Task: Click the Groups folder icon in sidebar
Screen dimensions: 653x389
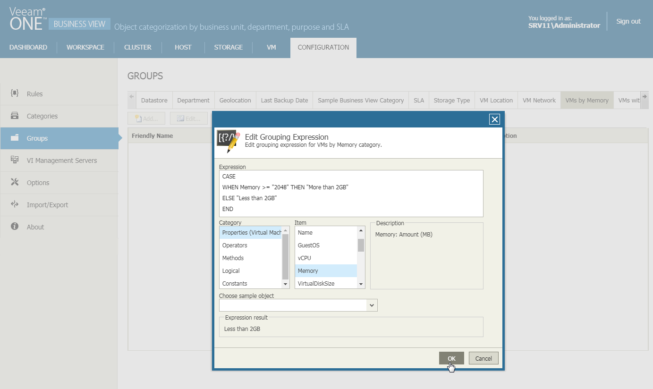Action: (15, 138)
